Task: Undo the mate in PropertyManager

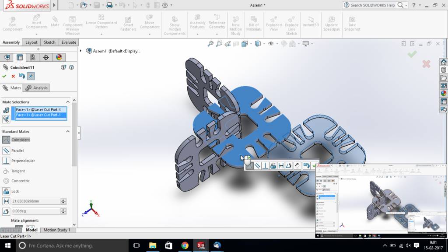Action: (x=22, y=76)
